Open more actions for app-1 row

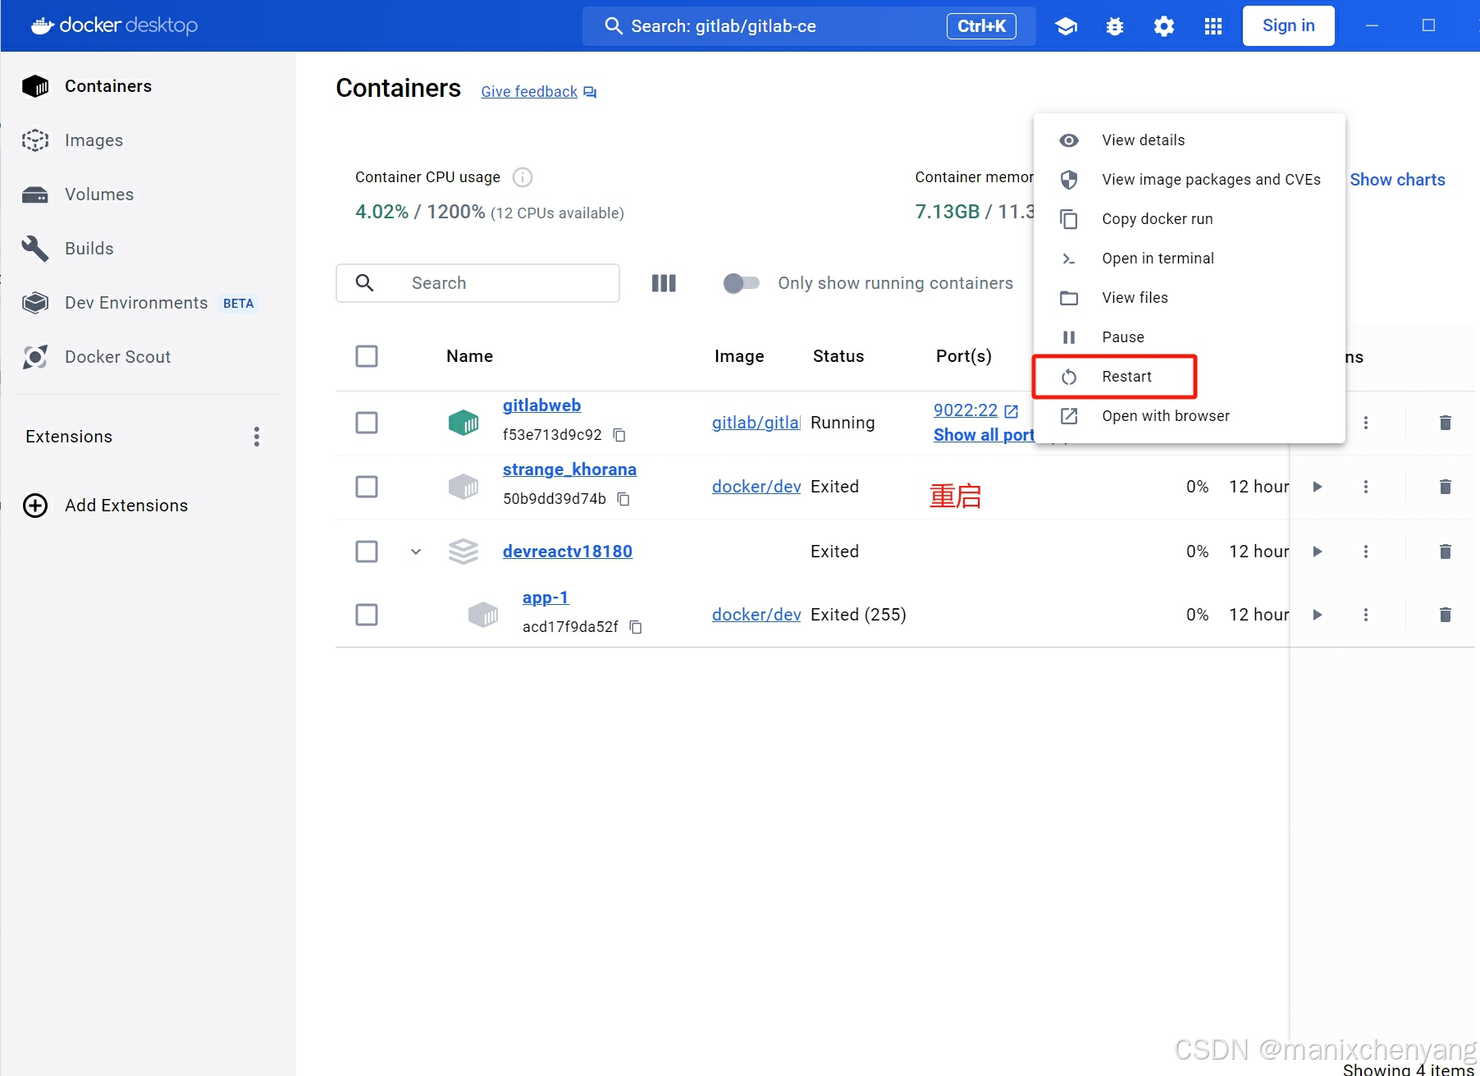(x=1366, y=615)
